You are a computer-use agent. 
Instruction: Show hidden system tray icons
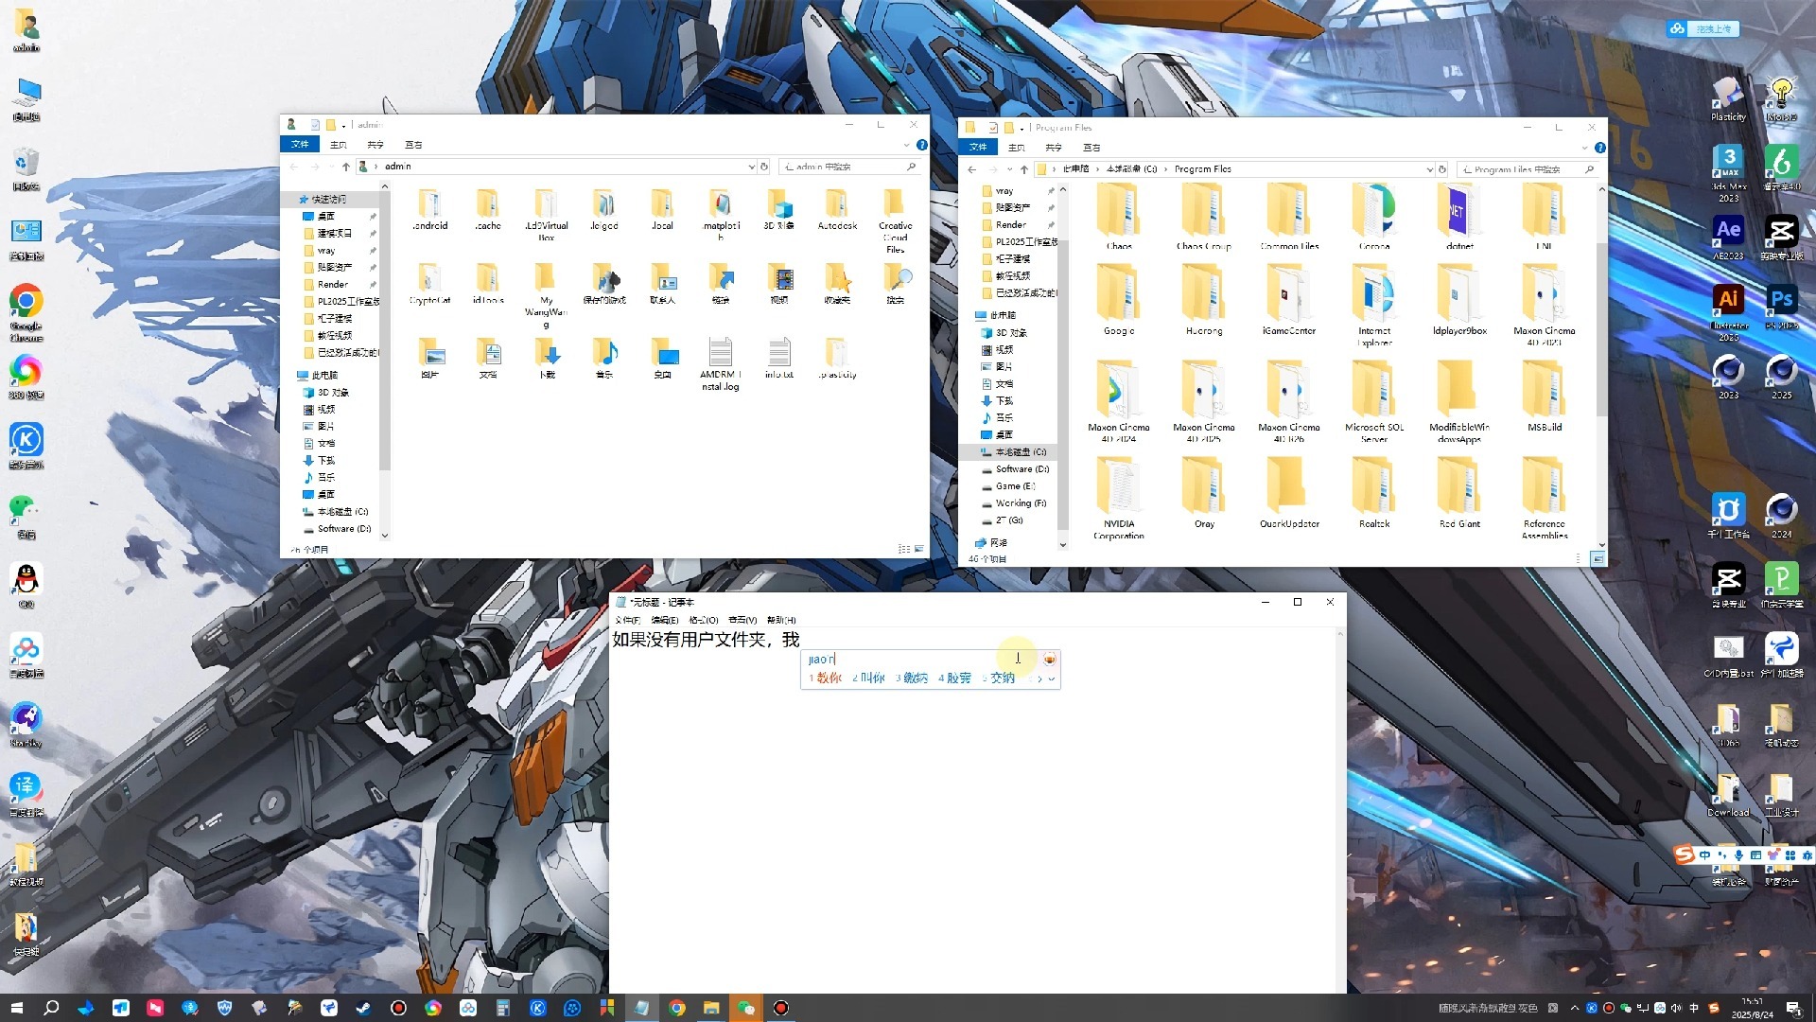click(x=1574, y=1008)
